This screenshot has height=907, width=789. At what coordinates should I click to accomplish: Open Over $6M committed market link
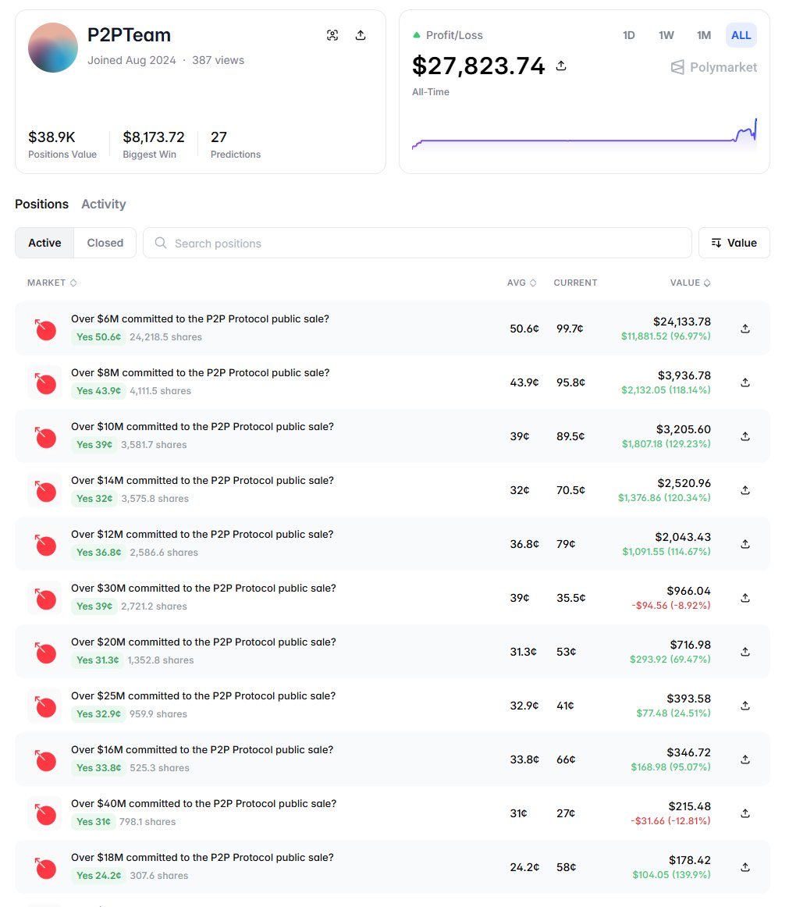[200, 318]
